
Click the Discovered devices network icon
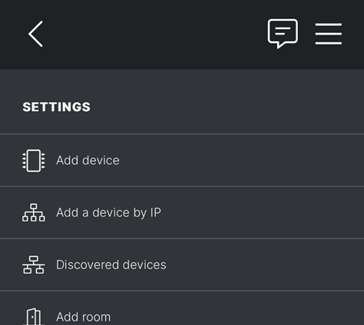click(x=34, y=264)
